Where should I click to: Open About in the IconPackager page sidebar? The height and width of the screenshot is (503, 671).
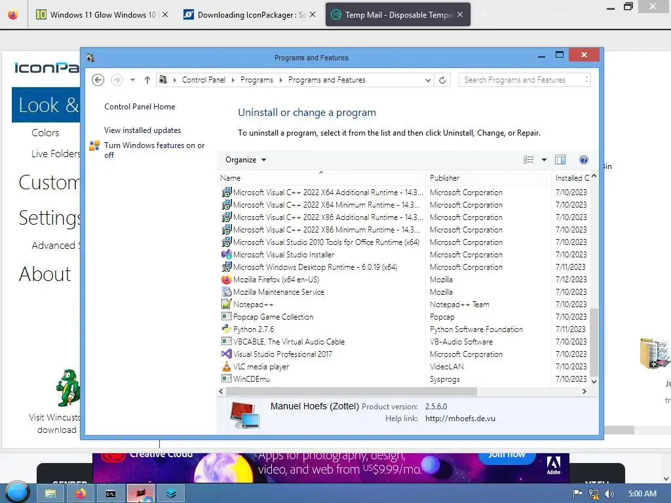45,274
